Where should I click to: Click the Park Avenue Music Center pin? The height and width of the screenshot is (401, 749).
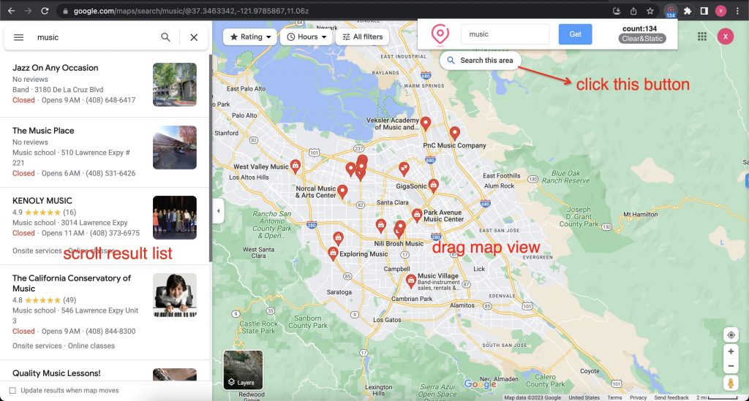pyautogui.click(x=417, y=215)
